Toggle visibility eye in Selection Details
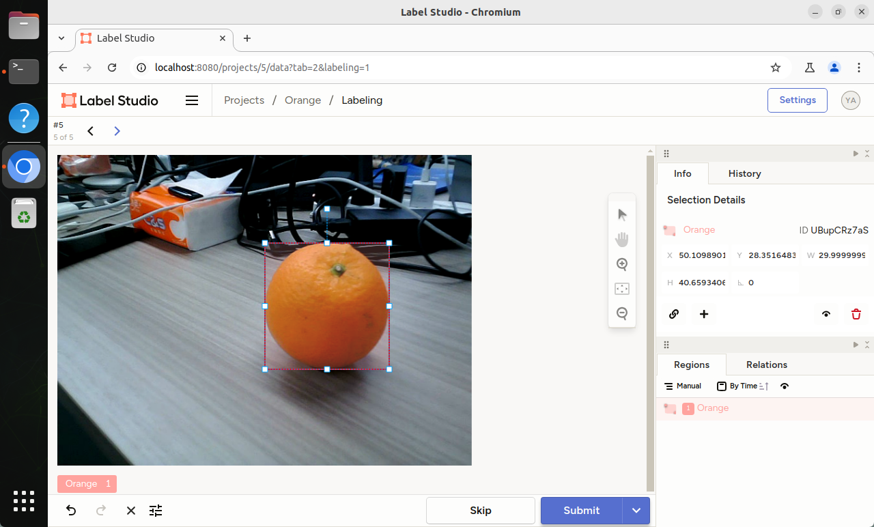The height and width of the screenshot is (527, 874). pyautogui.click(x=826, y=314)
